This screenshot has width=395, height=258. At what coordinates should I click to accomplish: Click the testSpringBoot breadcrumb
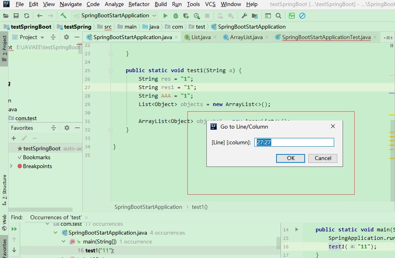click(x=28, y=27)
